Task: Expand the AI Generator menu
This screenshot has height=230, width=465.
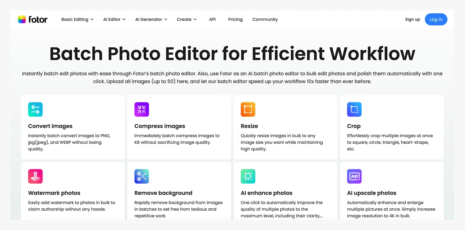Action: 151,19
